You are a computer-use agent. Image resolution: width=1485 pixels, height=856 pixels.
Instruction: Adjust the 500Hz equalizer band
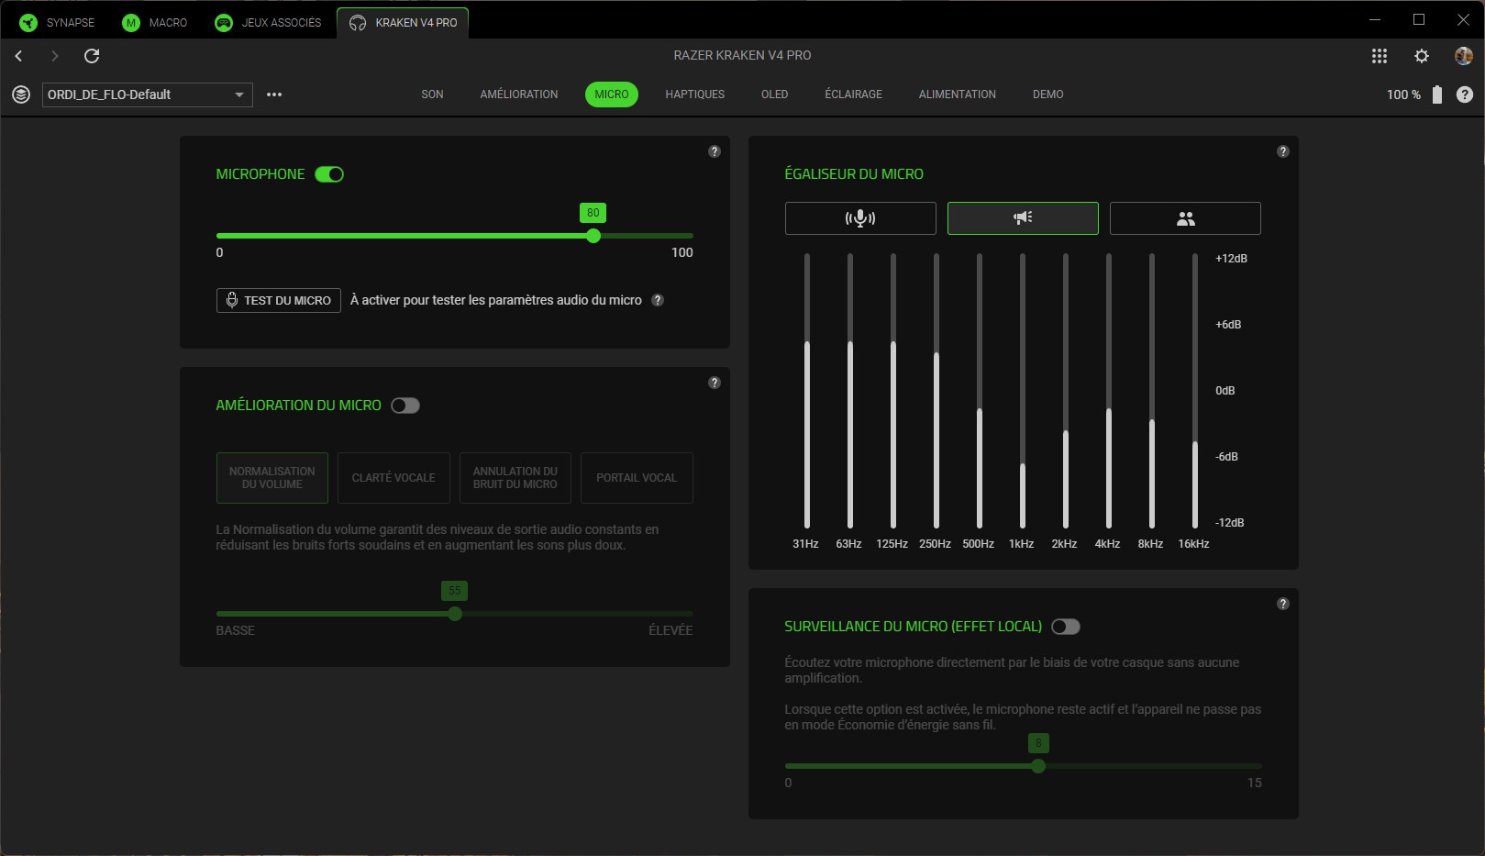pos(980,391)
